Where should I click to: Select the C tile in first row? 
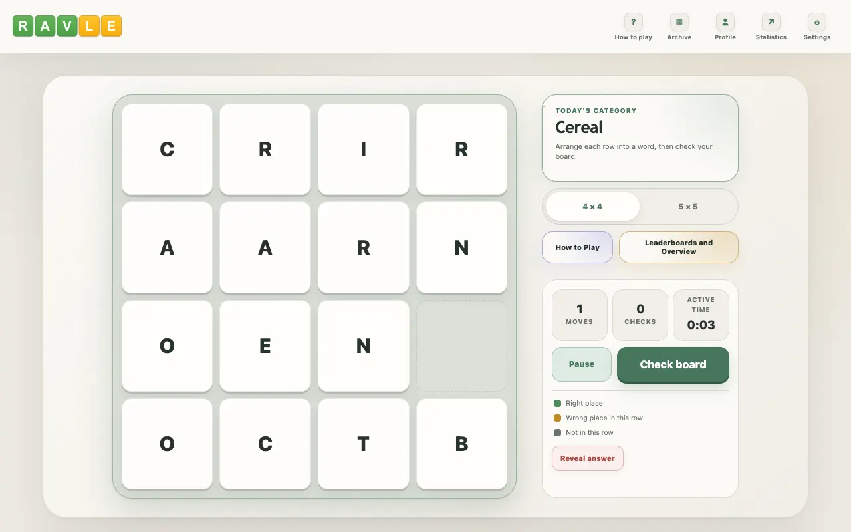(167, 149)
